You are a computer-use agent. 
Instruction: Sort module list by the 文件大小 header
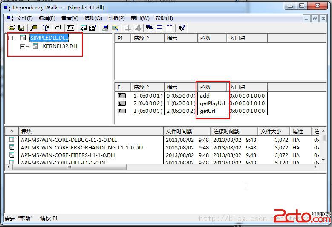click(x=274, y=131)
